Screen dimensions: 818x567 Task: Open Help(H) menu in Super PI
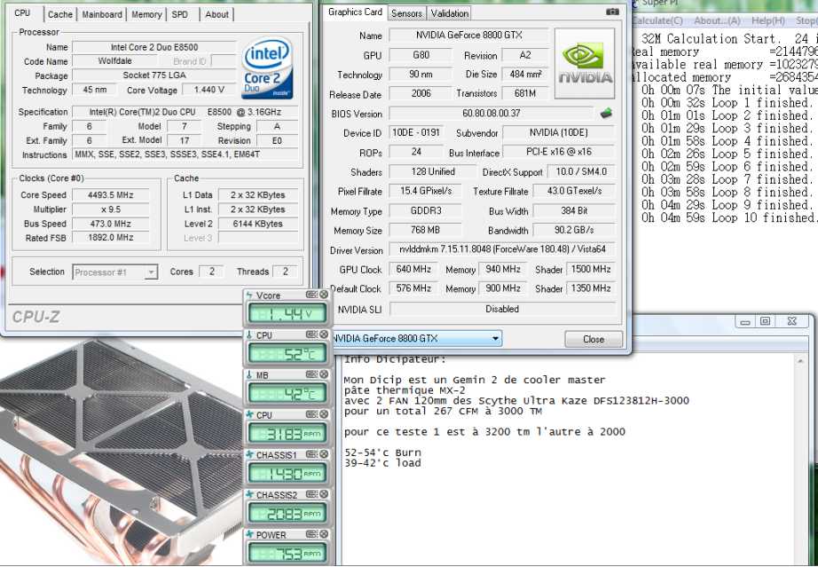768,21
